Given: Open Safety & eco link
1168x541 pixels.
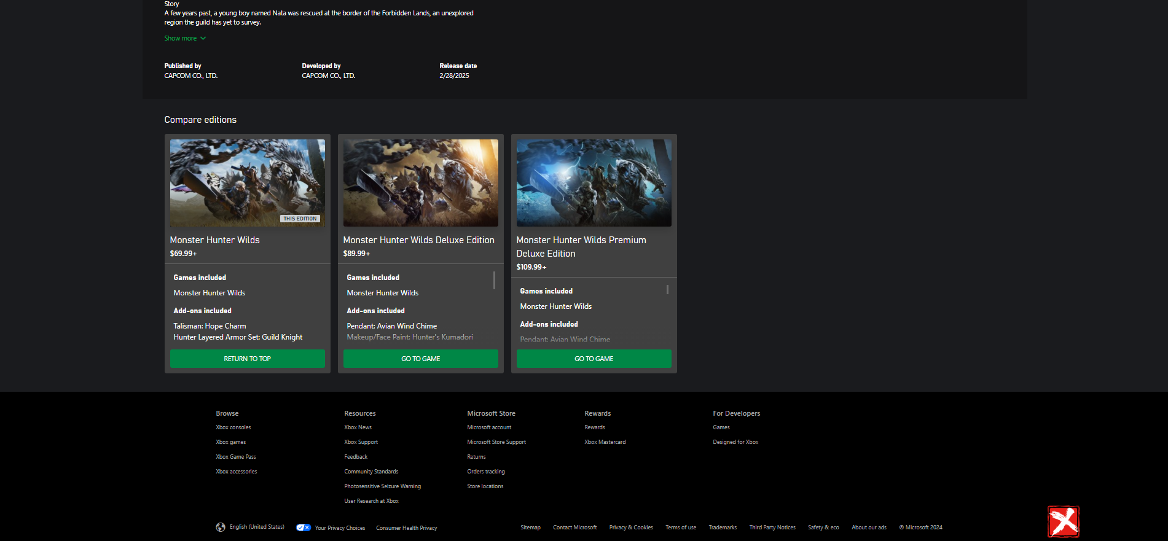Looking at the screenshot, I should click(823, 527).
